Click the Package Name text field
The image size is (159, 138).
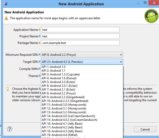[x=80, y=43]
